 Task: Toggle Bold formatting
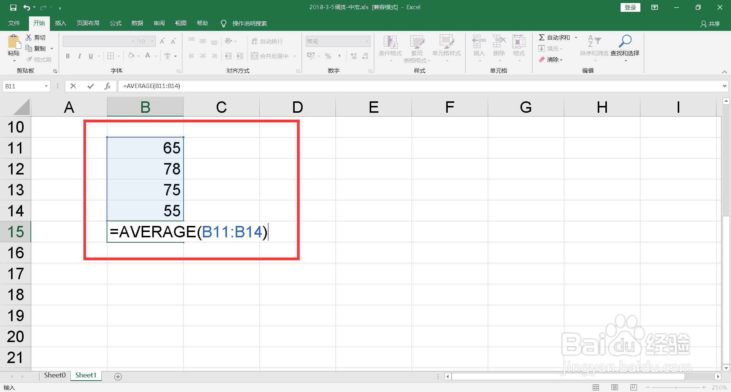click(x=68, y=56)
